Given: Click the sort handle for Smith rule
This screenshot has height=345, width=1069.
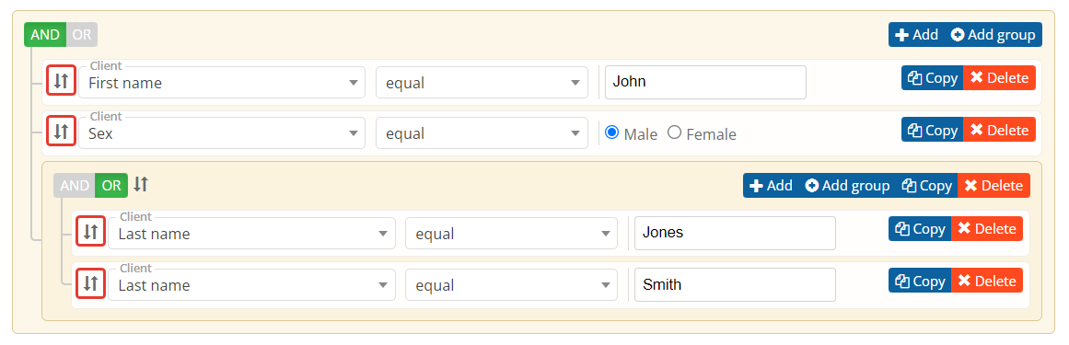Looking at the screenshot, I should tap(90, 283).
